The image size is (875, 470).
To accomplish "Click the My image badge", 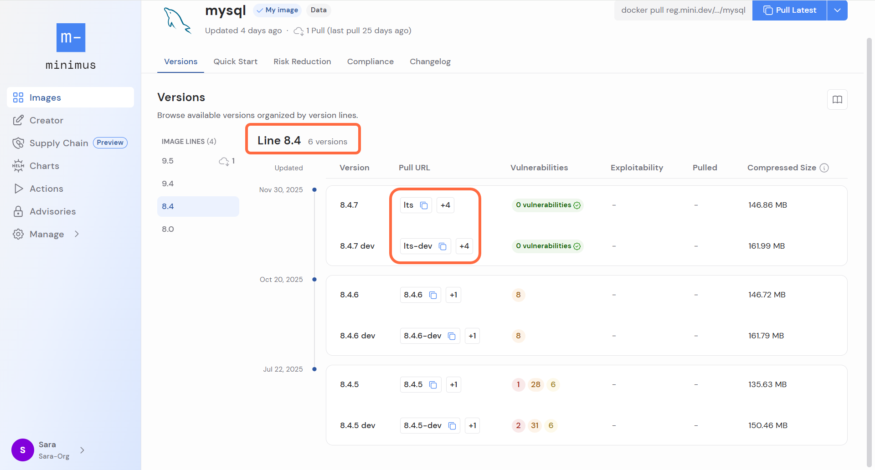I will pyautogui.click(x=277, y=10).
